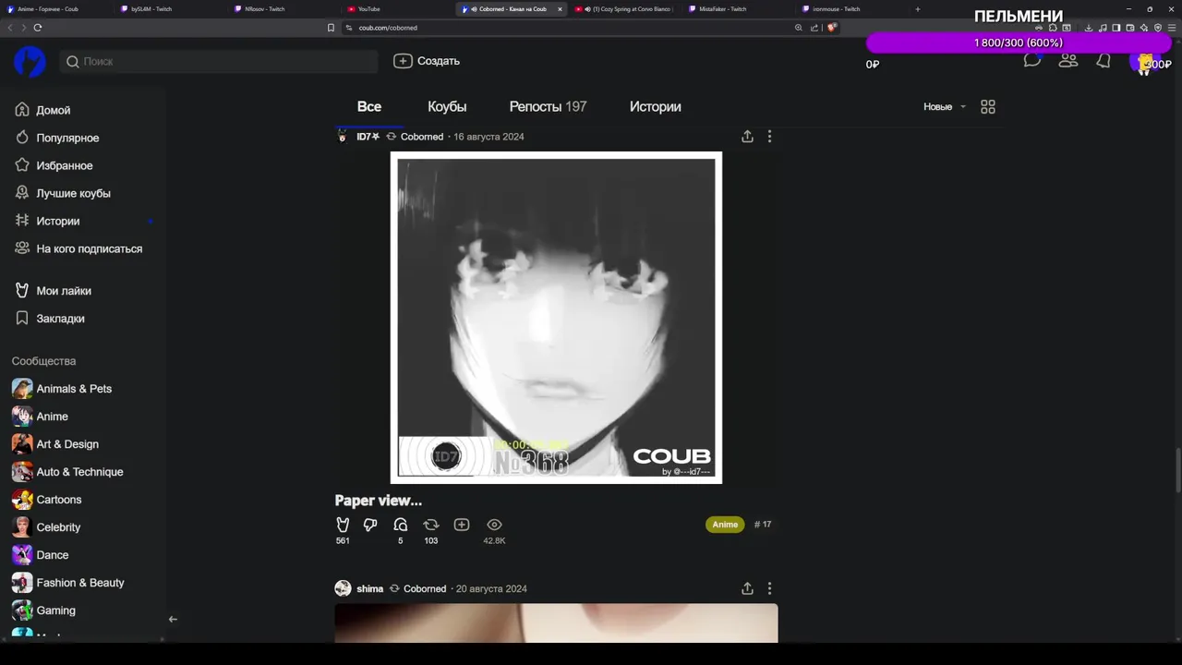Open the Fashion & Beauty community

[x=68, y=583]
